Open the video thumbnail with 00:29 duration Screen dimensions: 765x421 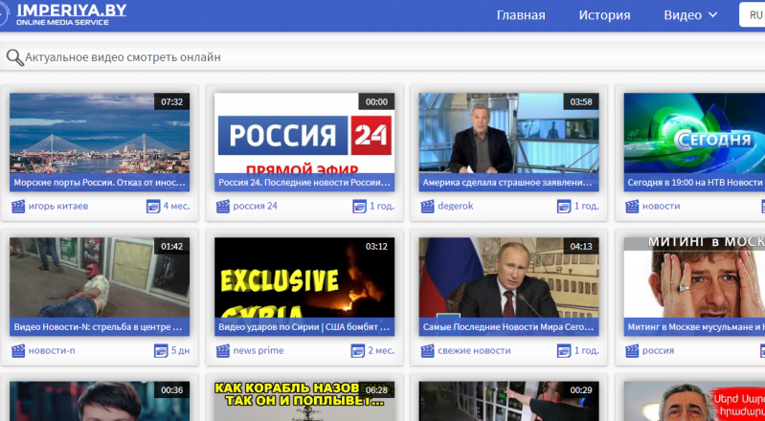pyautogui.click(x=508, y=402)
